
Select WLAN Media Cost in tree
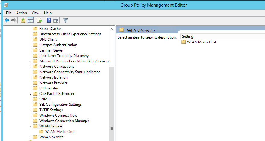tap(60, 132)
